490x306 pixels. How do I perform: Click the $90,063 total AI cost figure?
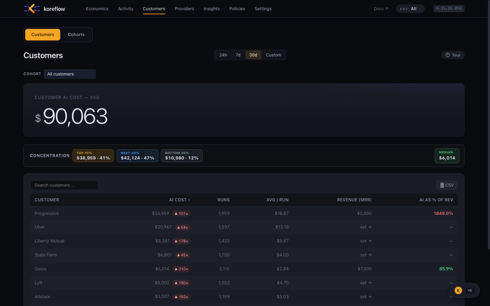(x=71, y=117)
